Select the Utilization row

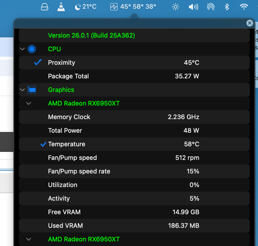(134, 185)
